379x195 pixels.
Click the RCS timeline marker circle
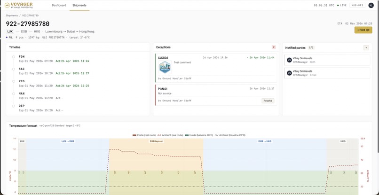pos(14,81)
